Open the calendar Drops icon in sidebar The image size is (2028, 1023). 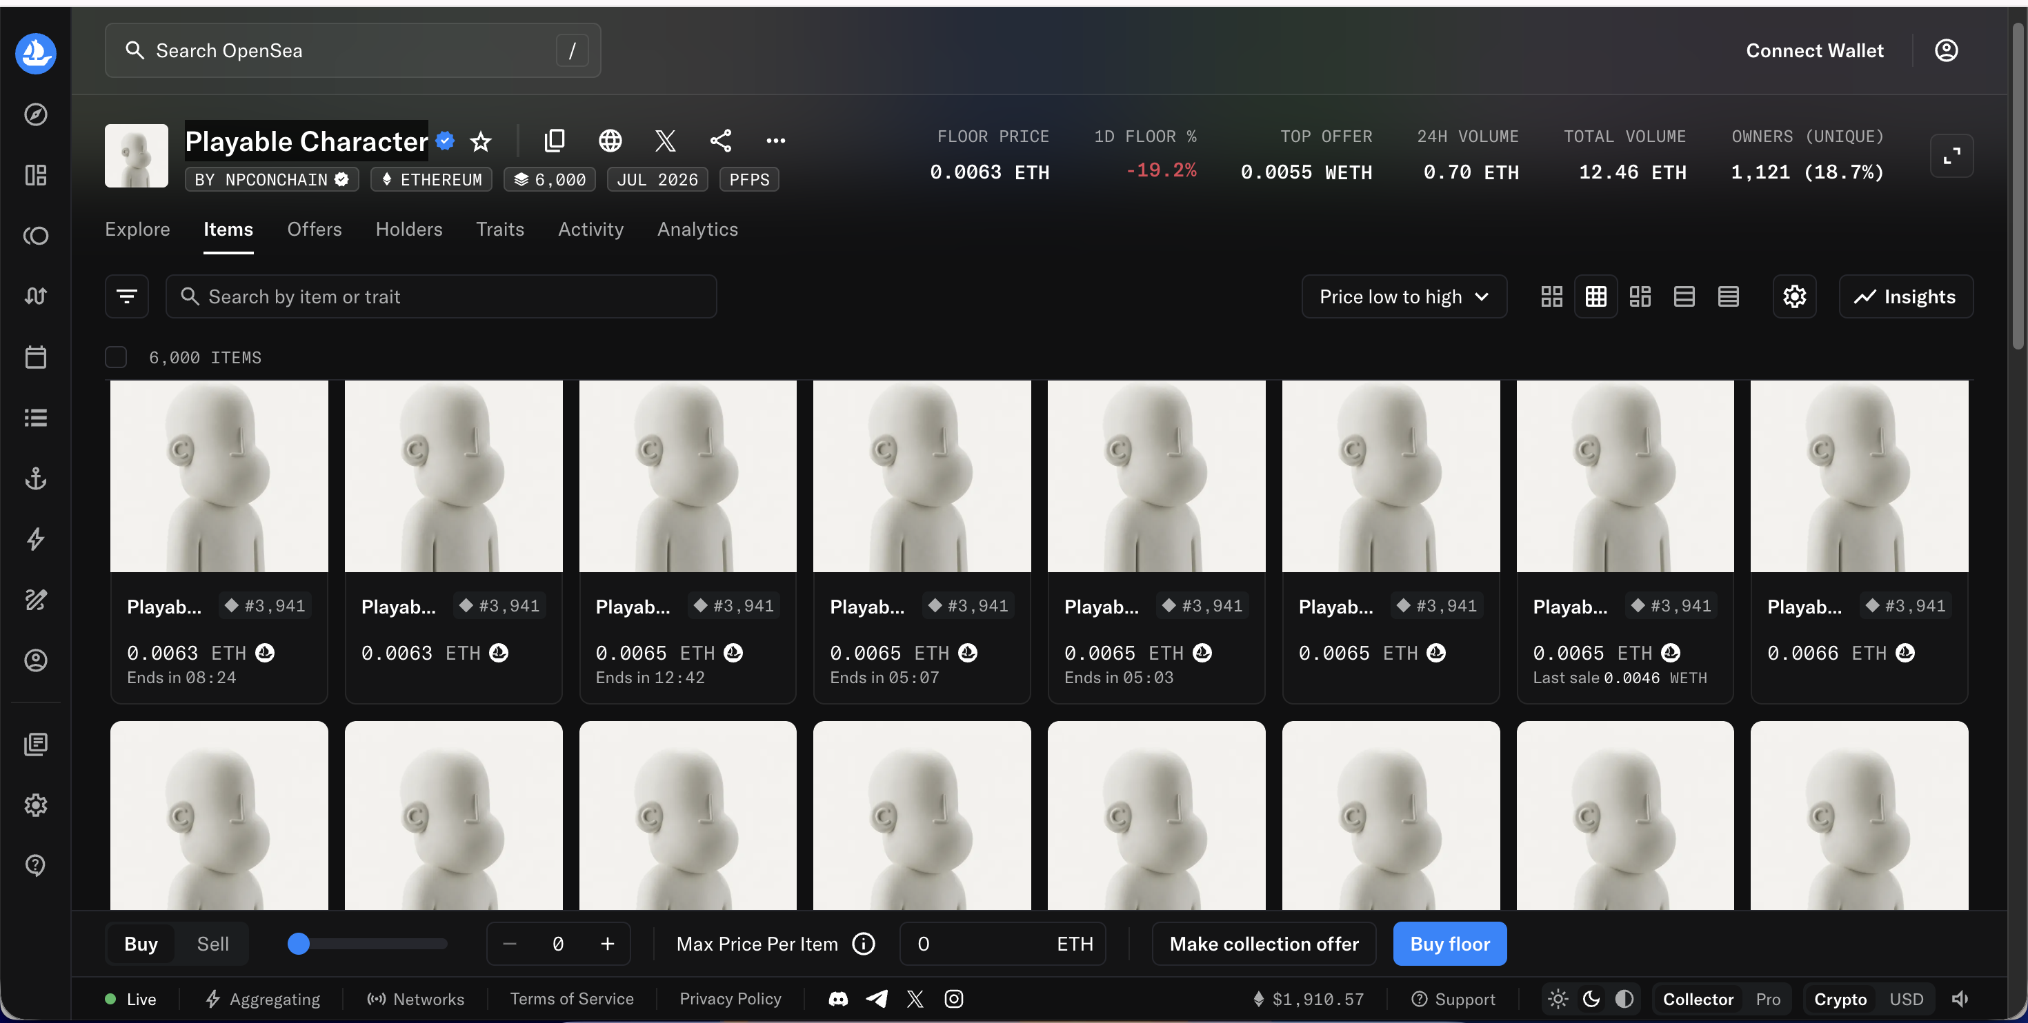(x=35, y=357)
